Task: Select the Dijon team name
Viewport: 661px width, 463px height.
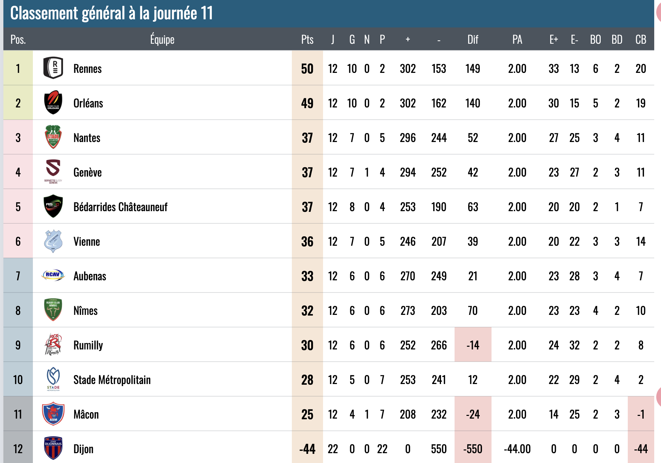Action: point(83,449)
